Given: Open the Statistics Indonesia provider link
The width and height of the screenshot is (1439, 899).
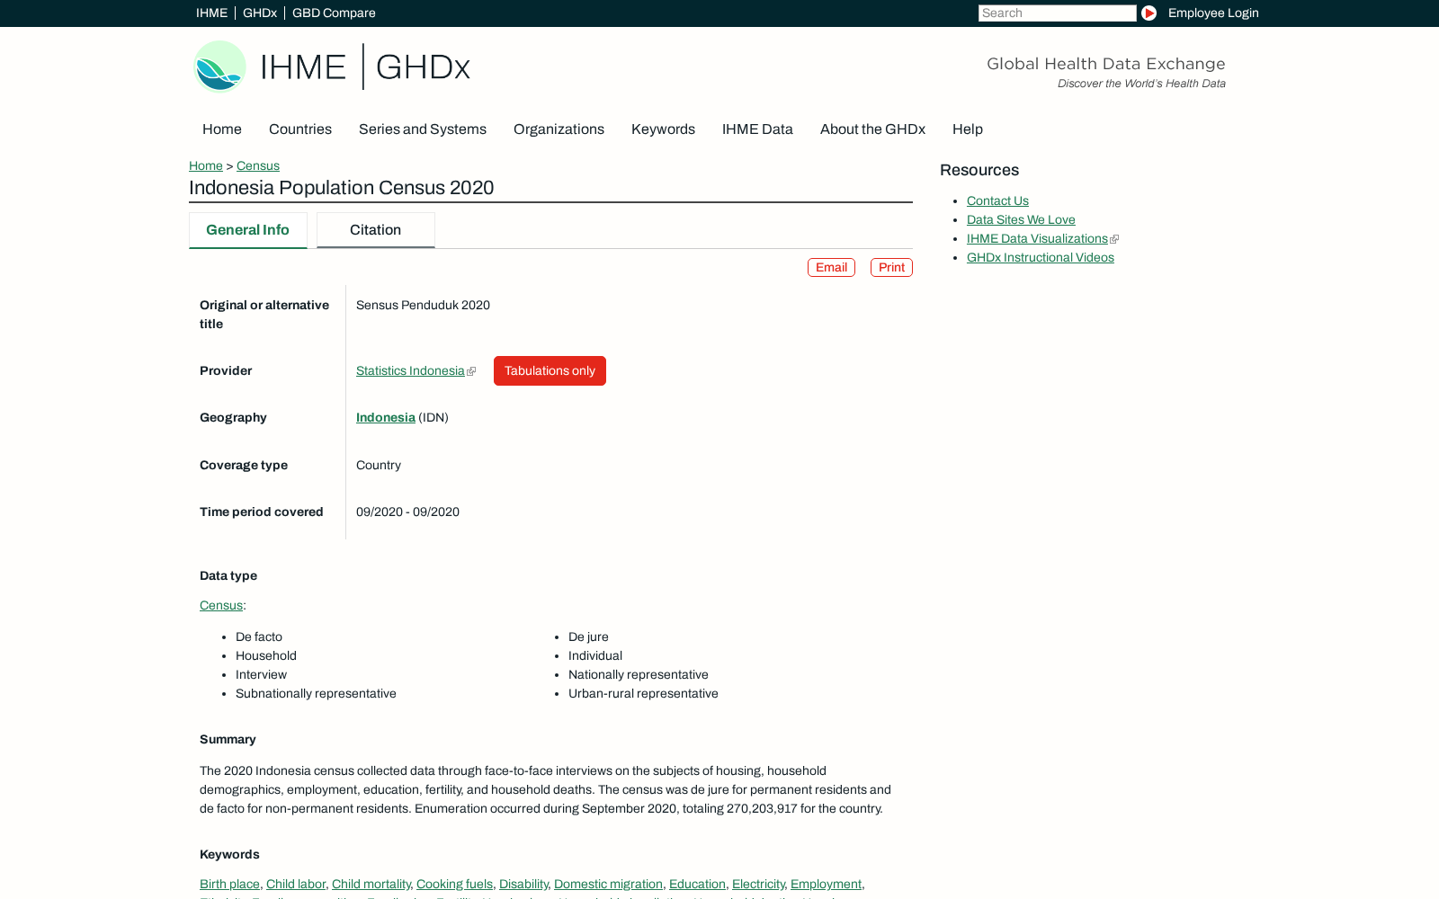Looking at the screenshot, I should click(x=410, y=371).
